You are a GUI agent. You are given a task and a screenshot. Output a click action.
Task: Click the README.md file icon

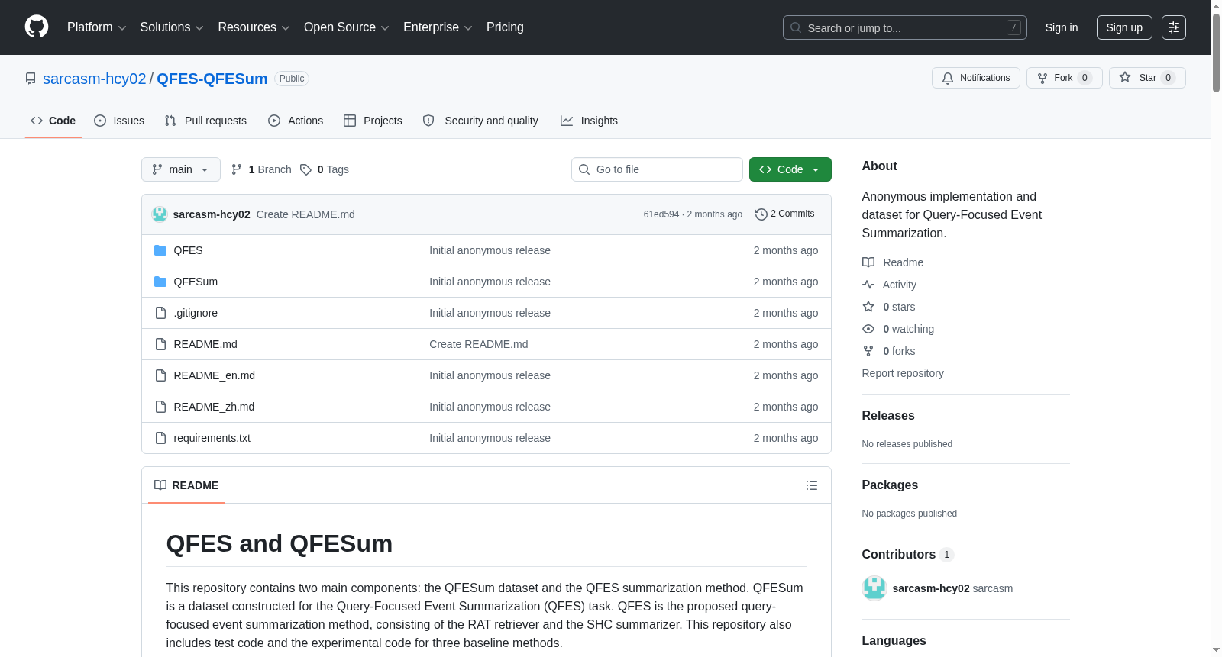(160, 344)
